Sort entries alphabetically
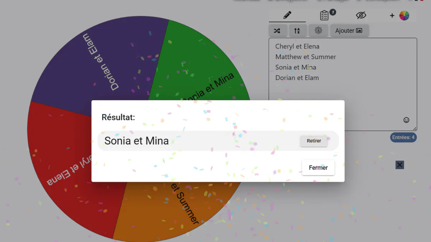Viewport: 431px width, 242px height. [297, 31]
